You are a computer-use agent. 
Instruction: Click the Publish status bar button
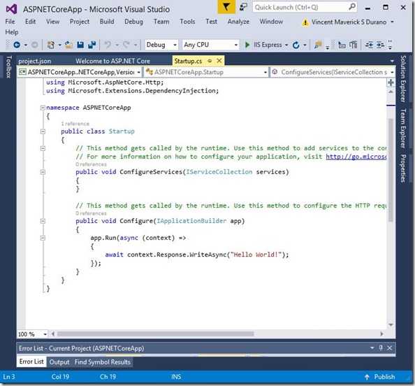[x=379, y=377]
